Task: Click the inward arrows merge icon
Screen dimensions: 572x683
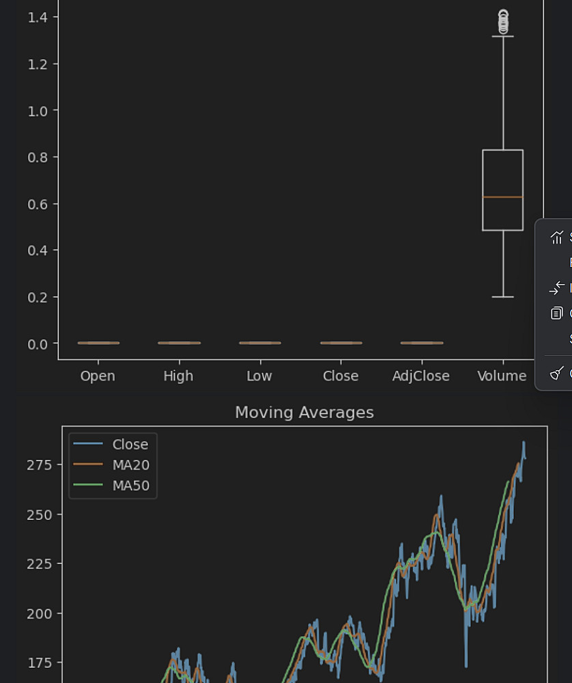Action: [x=558, y=288]
